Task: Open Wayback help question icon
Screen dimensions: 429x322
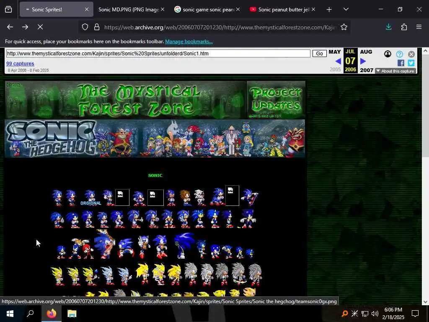Action: 399,54
